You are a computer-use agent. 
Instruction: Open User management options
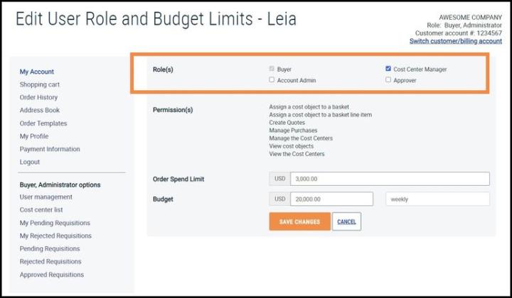(46, 197)
